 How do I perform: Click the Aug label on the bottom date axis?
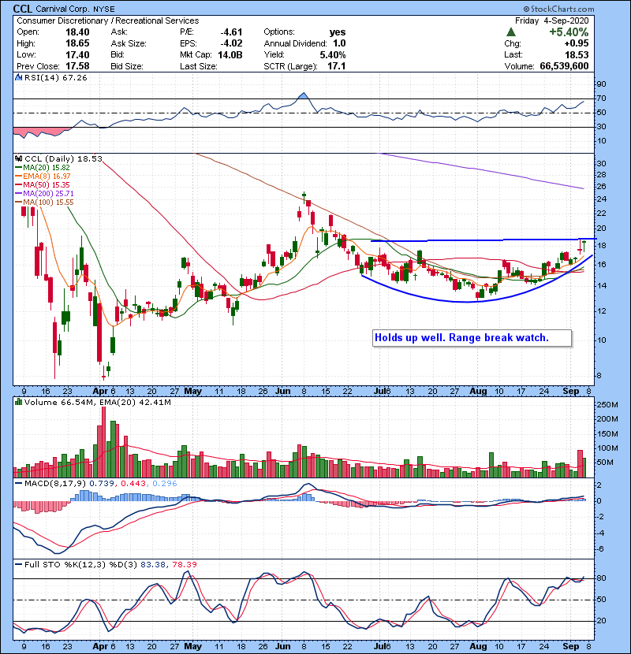coord(478,646)
